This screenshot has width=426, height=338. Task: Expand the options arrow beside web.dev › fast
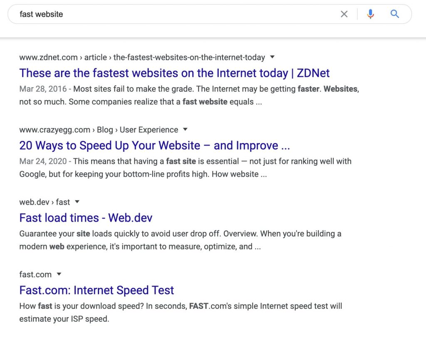[77, 202]
